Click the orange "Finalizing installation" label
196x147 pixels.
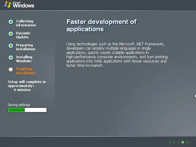(x=26, y=71)
